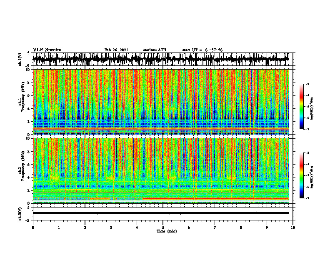Click time axis tick label '0'
The height and width of the screenshot is (255, 330).
click(x=33, y=227)
